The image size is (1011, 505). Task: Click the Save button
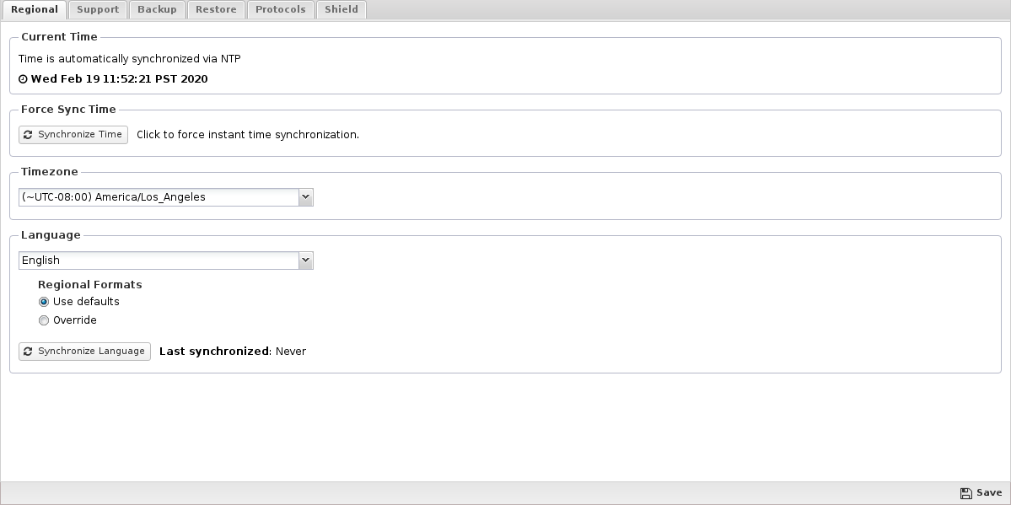point(981,492)
